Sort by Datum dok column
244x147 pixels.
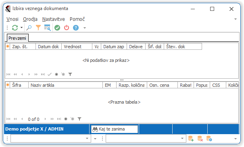click(x=48, y=47)
